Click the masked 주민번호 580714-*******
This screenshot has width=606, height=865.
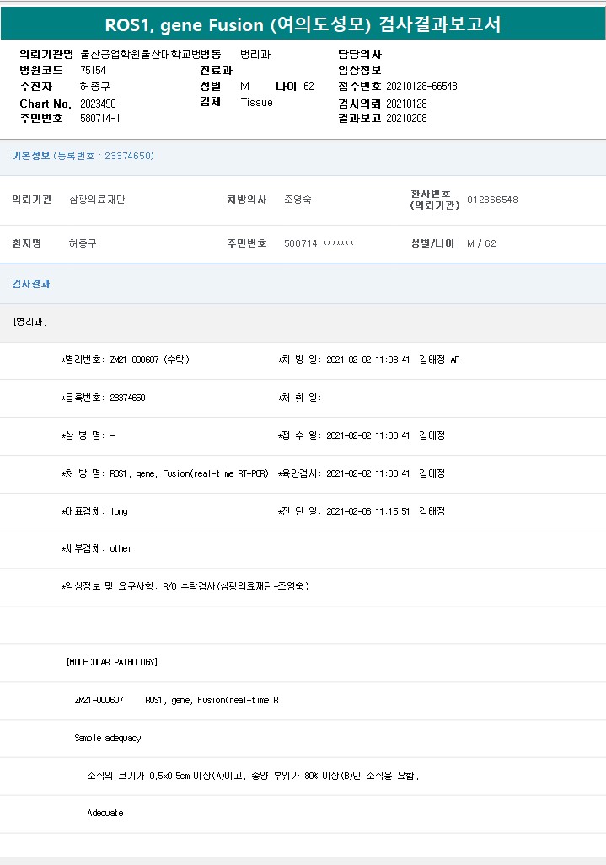pos(319,243)
